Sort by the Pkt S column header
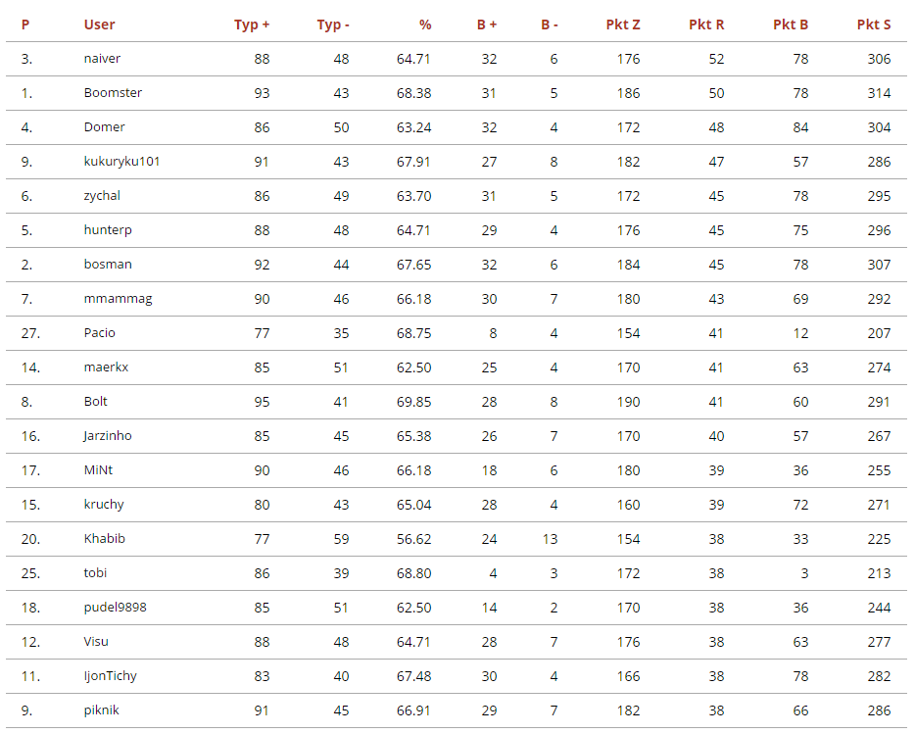915x734 pixels. coord(873,24)
